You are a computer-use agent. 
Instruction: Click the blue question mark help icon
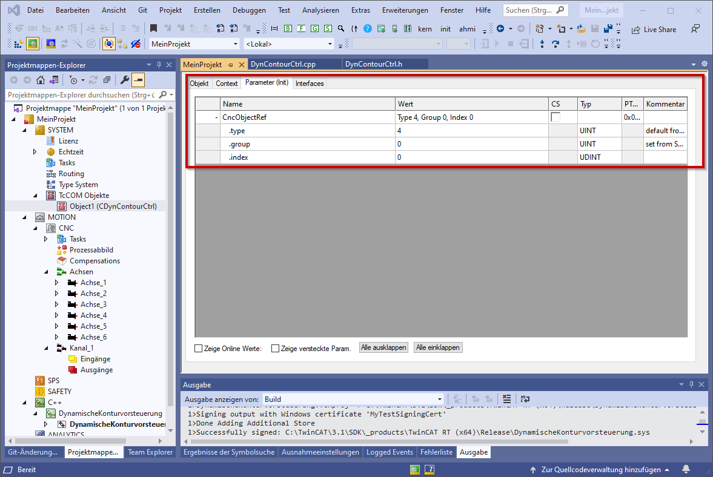pos(368,28)
